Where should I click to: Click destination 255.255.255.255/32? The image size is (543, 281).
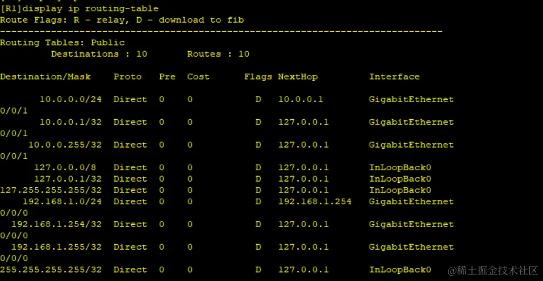point(51,270)
